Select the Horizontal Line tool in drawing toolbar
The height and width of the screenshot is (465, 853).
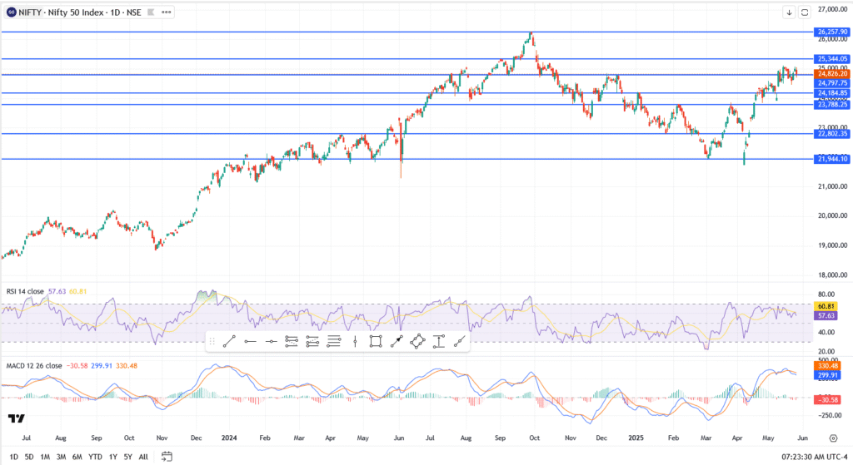[271, 341]
